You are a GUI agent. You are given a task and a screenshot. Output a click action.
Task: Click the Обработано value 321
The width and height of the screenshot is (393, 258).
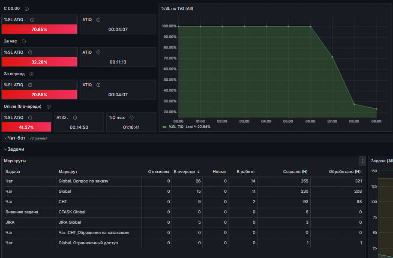point(358,181)
